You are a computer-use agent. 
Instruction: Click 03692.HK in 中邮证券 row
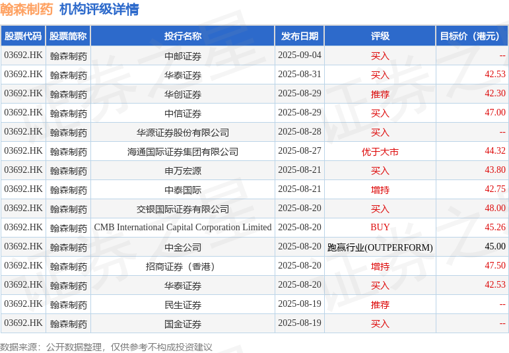[23, 55]
